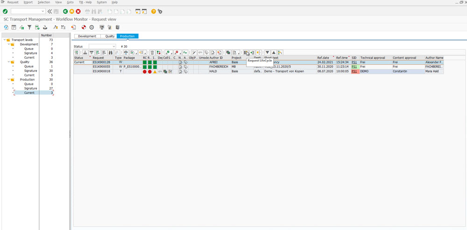The height and width of the screenshot is (230, 467).
Task: Open the transaction command field dropdown
Action: tap(43, 11)
